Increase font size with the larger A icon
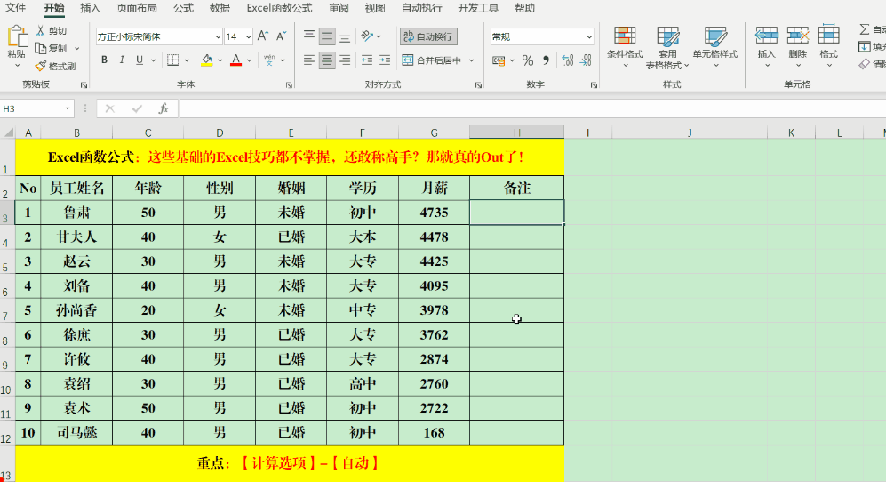The height and width of the screenshot is (482, 886). click(263, 36)
